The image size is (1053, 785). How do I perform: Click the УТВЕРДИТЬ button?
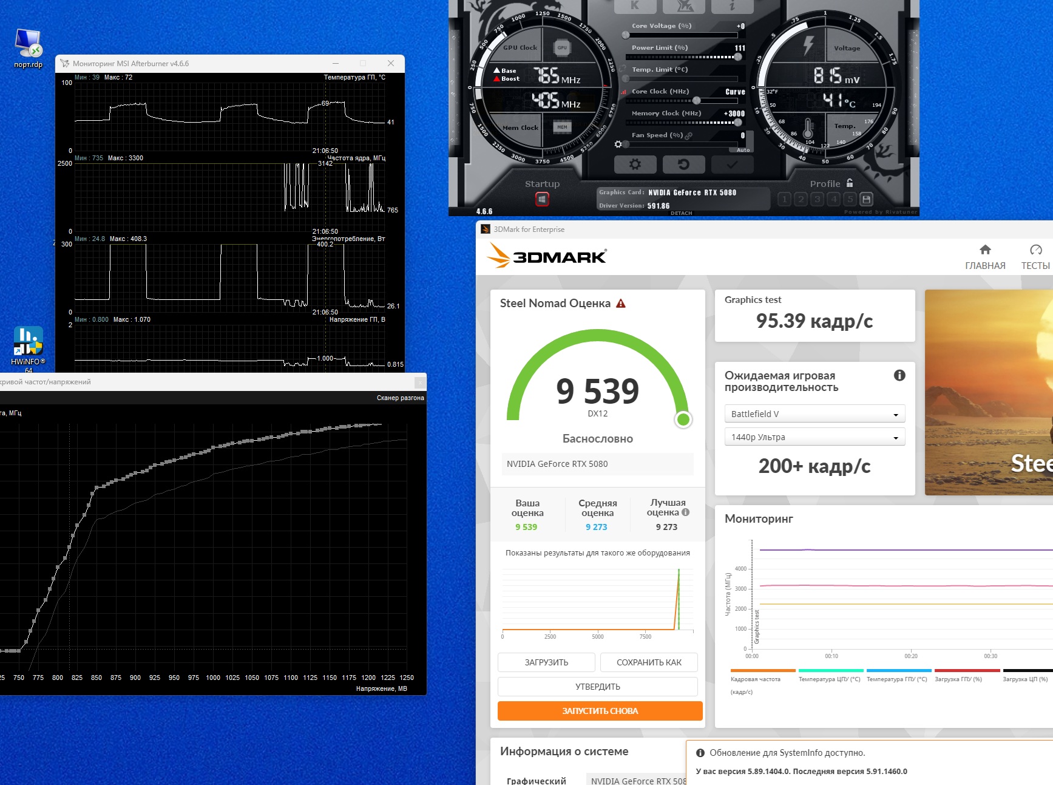(x=598, y=687)
